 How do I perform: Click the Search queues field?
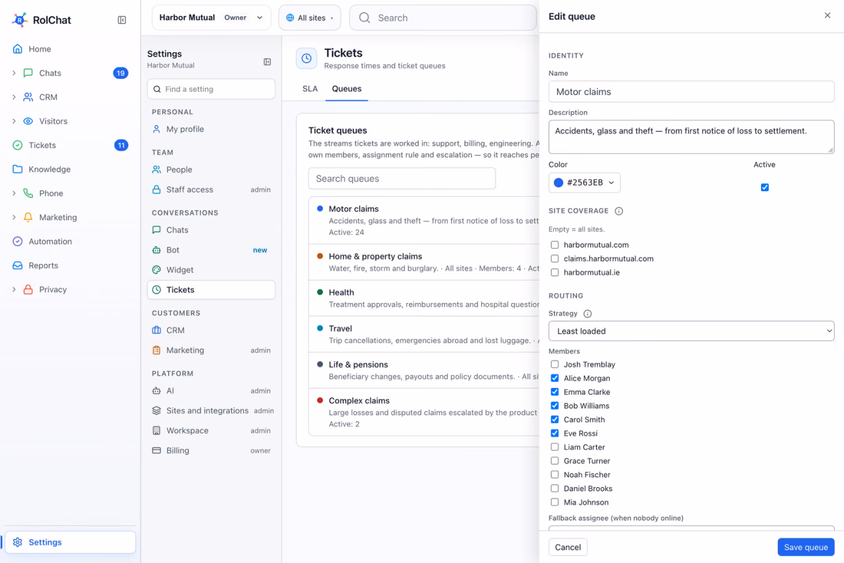[x=402, y=179]
